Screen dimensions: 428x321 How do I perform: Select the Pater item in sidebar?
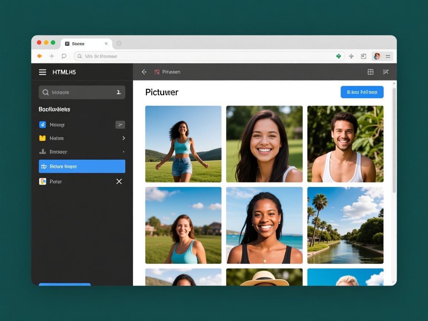(x=56, y=182)
